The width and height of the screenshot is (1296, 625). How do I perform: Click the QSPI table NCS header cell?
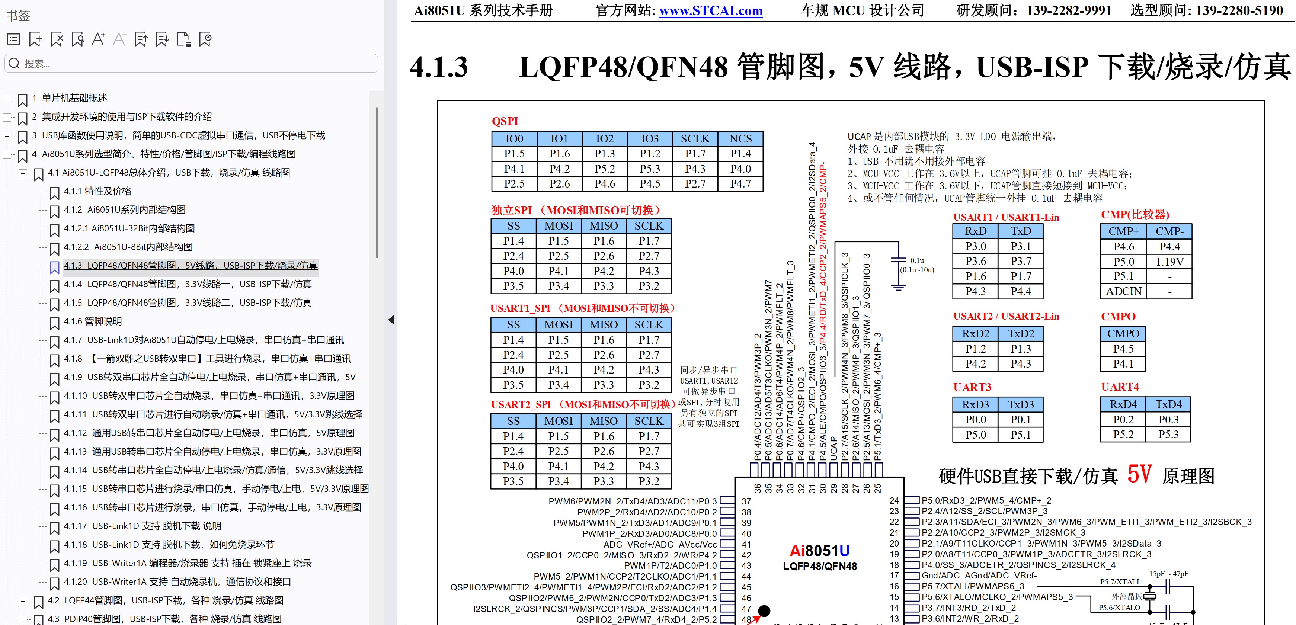[740, 139]
